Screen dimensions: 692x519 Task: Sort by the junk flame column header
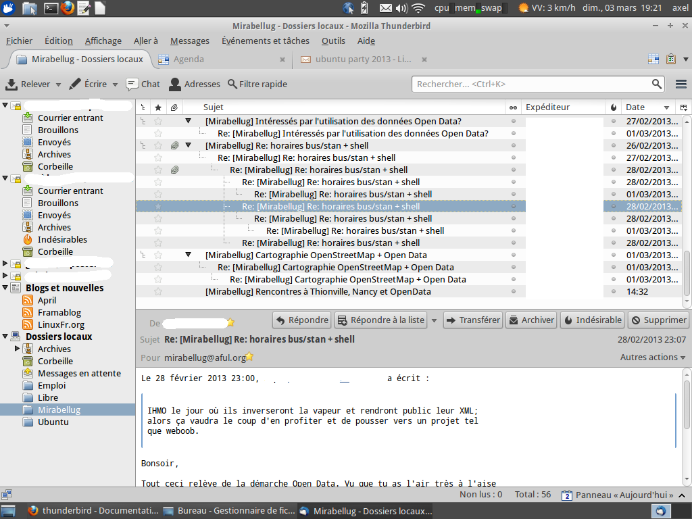614,107
